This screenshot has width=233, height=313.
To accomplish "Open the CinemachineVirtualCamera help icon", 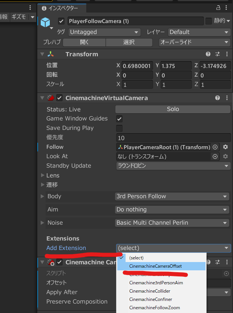I will [x=218, y=98].
